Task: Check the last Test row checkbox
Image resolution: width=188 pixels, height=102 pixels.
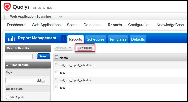Action: 56,87
